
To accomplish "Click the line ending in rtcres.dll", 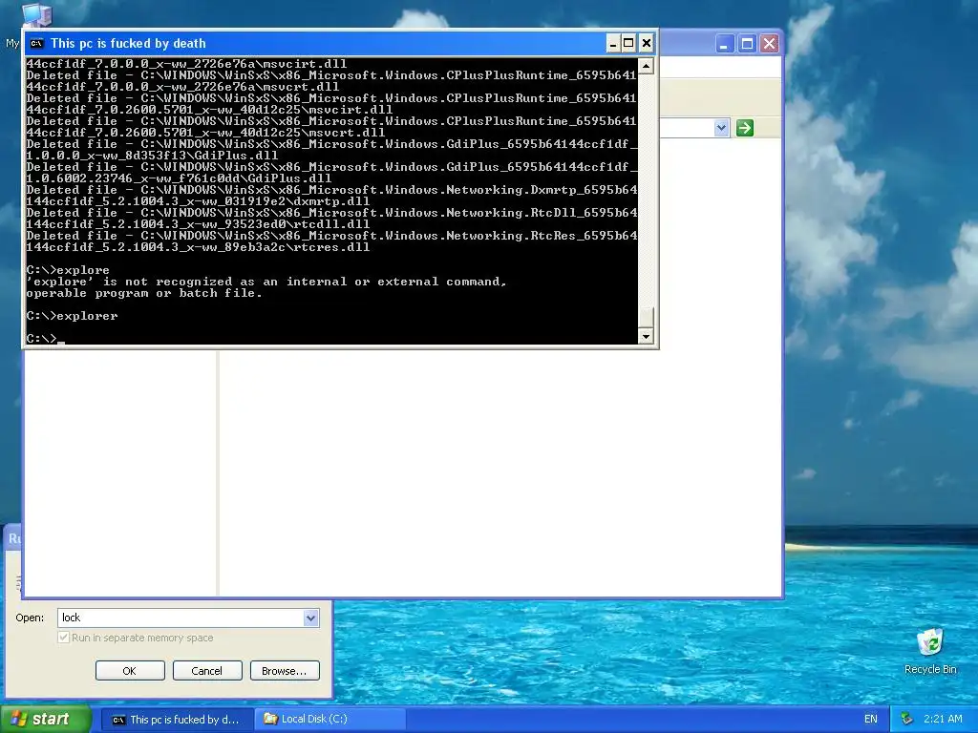I will (x=198, y=247).
